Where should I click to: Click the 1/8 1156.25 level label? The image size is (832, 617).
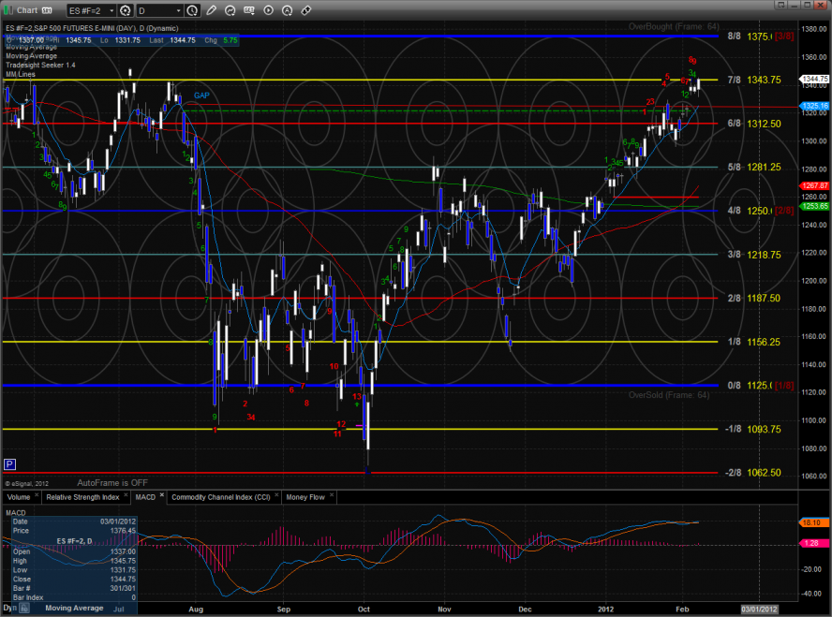(x=754, y=342)
